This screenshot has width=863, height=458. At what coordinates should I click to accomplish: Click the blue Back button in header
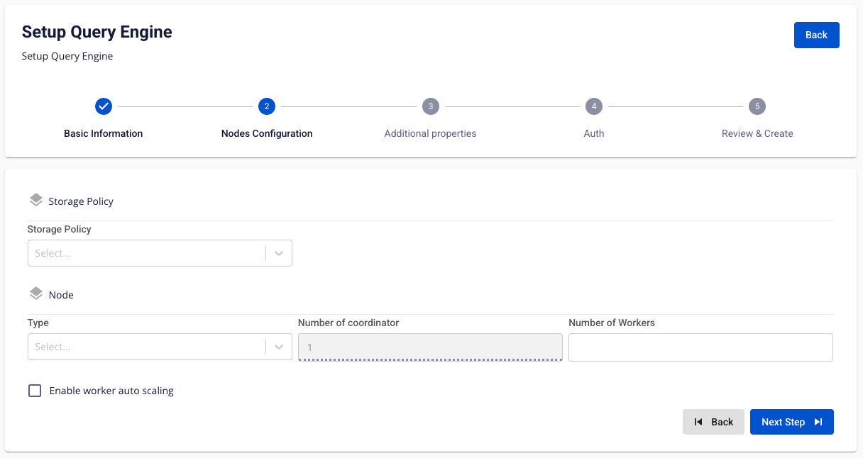pos(816,35)
